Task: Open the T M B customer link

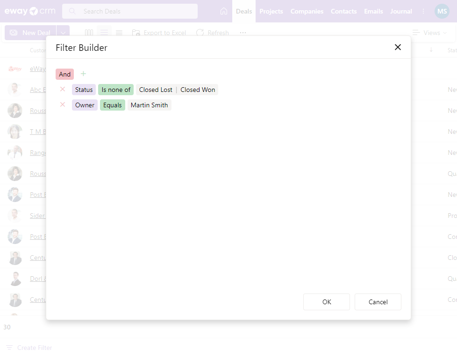Action: (x=38, y=132)
